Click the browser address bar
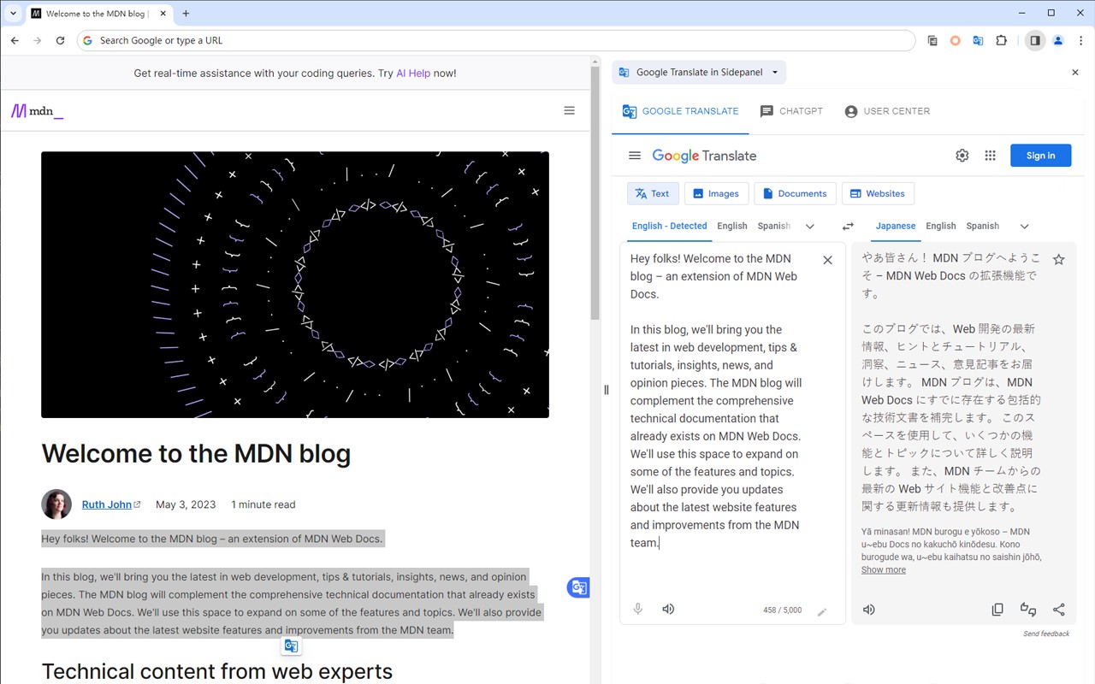 496,40
